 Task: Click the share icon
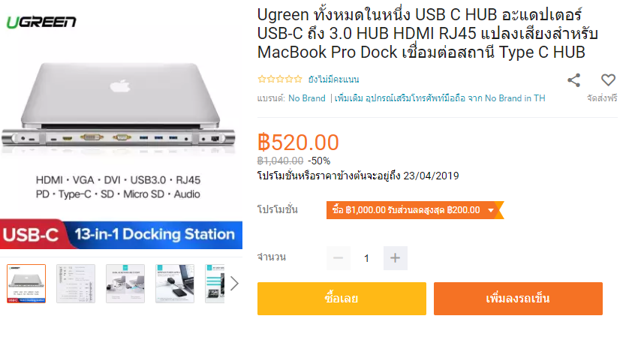(573, 80)
